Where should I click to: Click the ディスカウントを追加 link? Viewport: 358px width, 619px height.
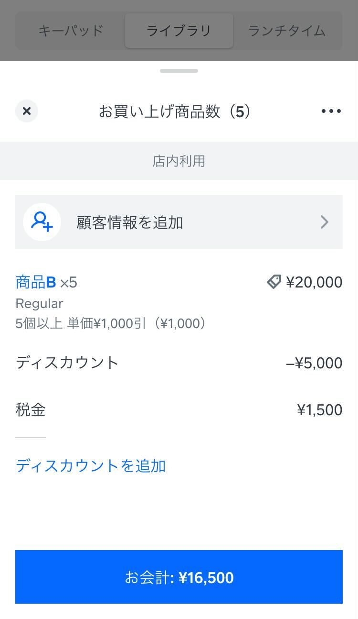click(91, 466)
